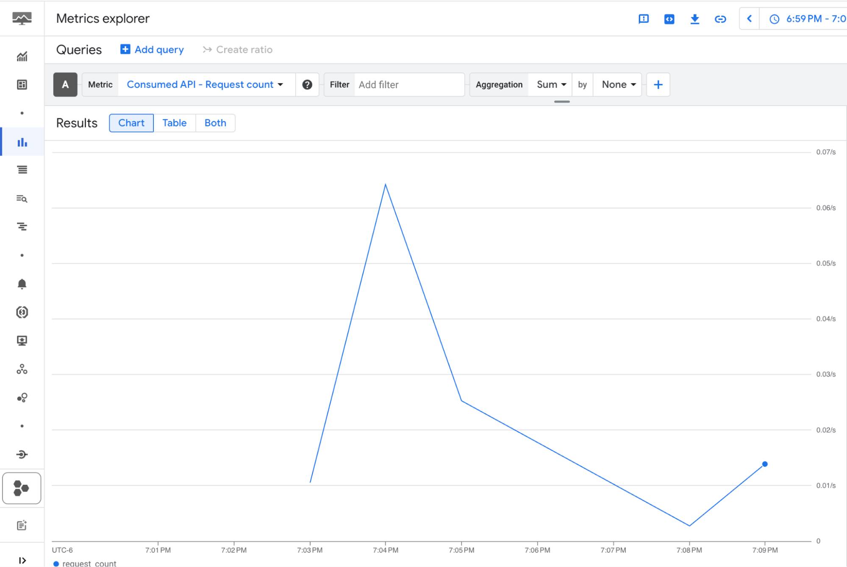Switch Results view to Both
Screen dimensions: 847x567
(215, 123)
